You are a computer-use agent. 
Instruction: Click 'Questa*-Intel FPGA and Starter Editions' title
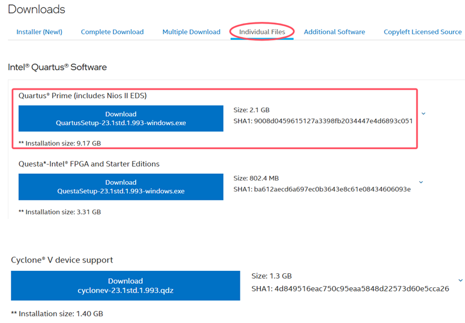(89, 164)
